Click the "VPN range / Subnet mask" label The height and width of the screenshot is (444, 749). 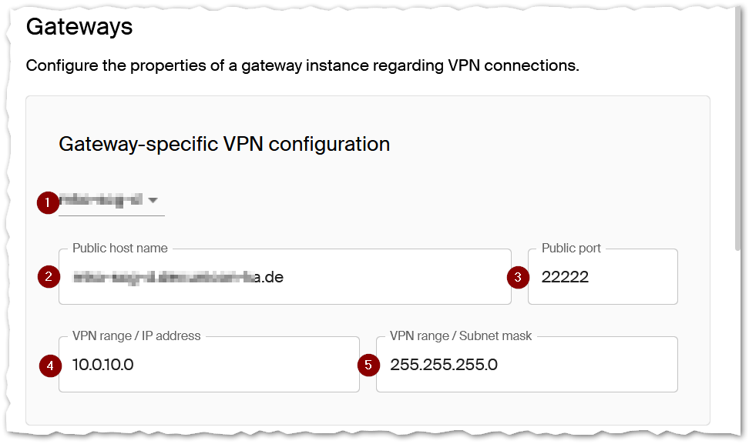pyautogui.click(x=461, y=336)
